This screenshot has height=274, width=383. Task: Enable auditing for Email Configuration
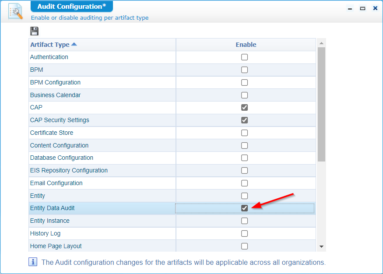point(245,183)
